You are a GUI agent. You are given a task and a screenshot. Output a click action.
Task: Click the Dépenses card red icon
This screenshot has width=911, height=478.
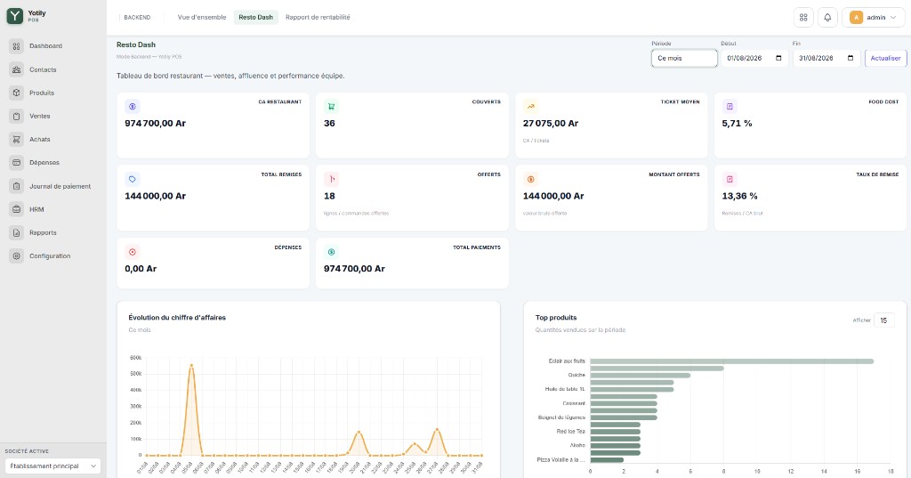(133, 252)
